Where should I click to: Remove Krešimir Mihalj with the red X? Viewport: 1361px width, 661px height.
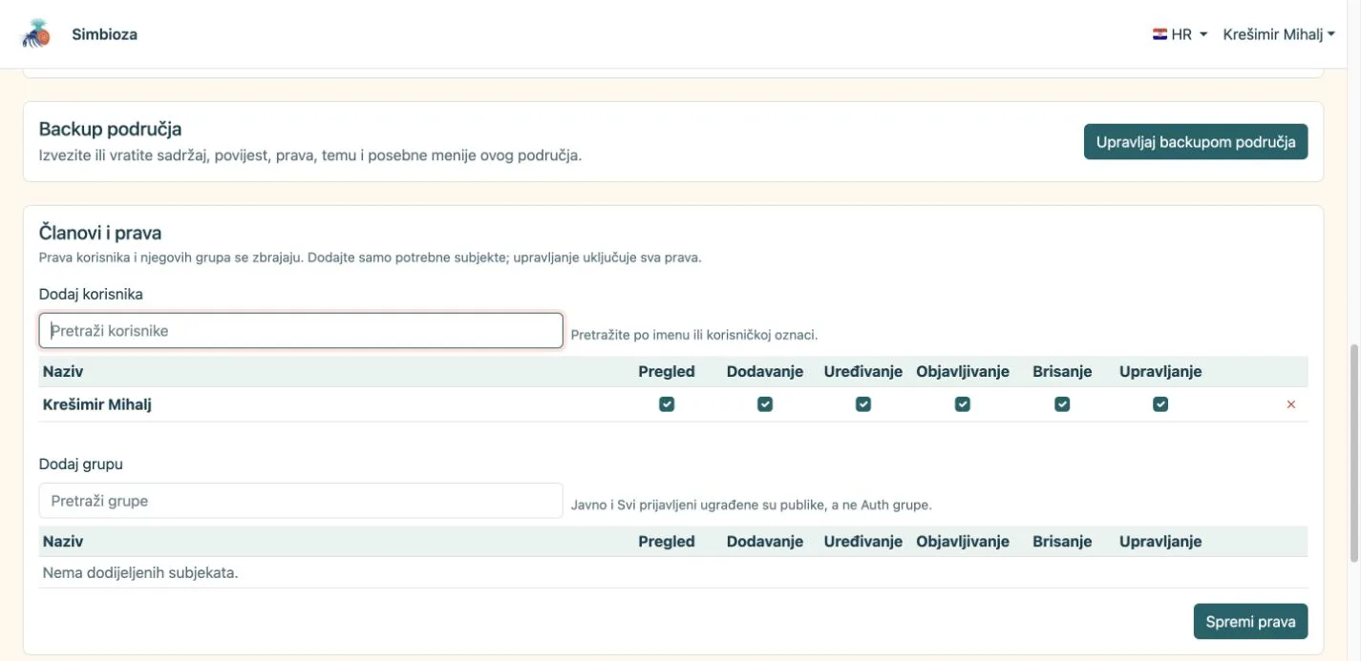(x=1291, y=404)
